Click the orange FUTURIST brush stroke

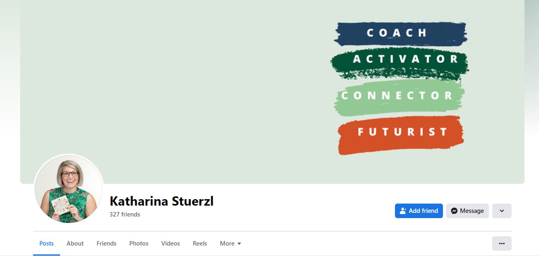[401, 134]
